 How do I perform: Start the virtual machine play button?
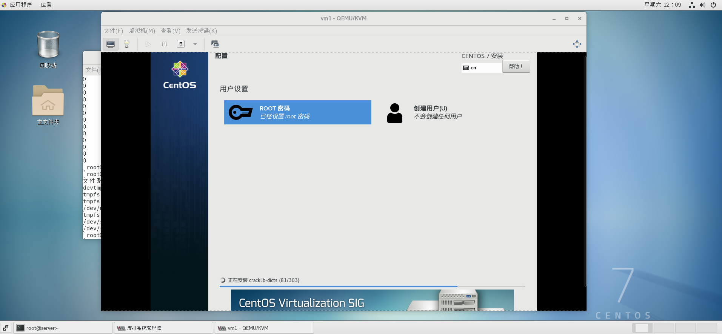(148, 44)
